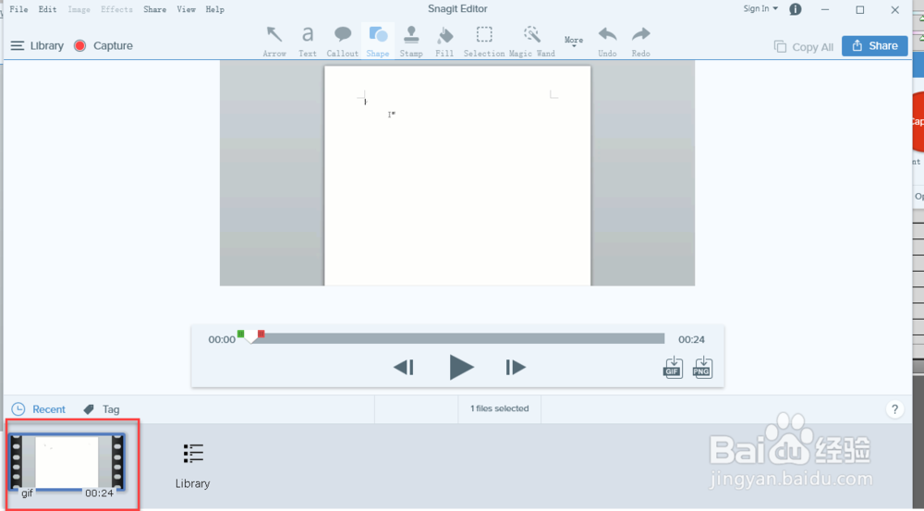Save current frame as PNG
The height and width of the screenshot is (511, 924).
pyautogui.click(x=702, y=367)
